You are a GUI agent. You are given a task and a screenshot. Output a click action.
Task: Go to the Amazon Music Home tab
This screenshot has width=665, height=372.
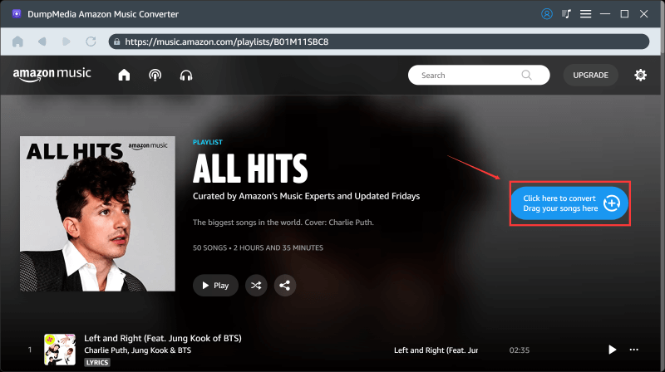[x=124, y=75]
